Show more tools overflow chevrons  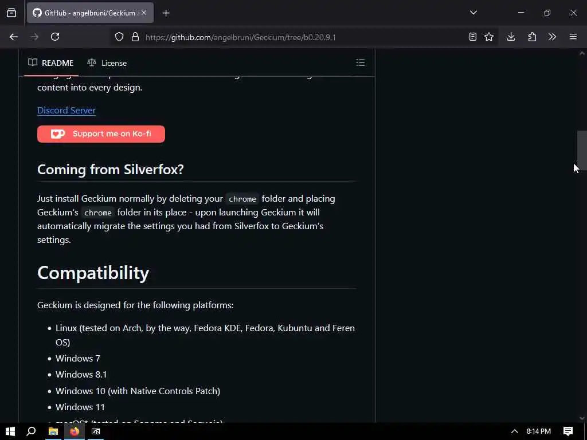coord(552,37)
